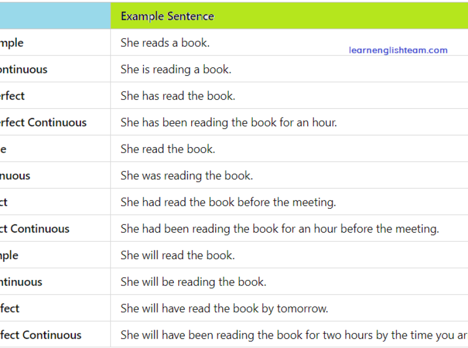Click the tense label next to "She will read the book."

pos(9,255)
